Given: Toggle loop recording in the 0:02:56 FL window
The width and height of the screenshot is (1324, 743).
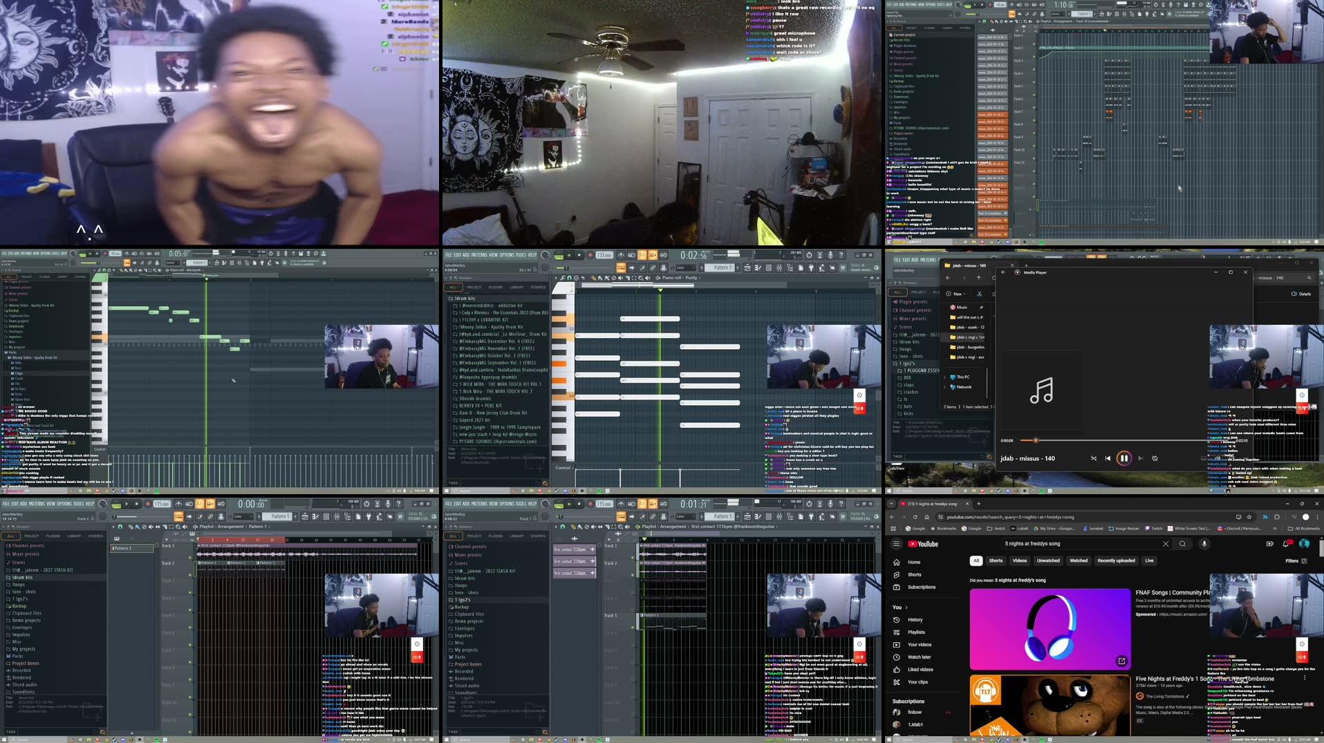Looking at the screenshot, I should coord(664,255).
